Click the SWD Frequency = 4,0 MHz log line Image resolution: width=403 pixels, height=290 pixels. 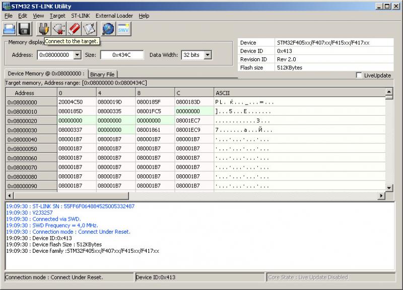(x=52, y=225)
